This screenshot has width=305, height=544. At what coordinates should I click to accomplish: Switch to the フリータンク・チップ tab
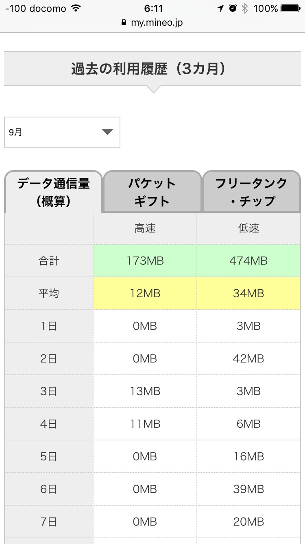pos(251,192)
